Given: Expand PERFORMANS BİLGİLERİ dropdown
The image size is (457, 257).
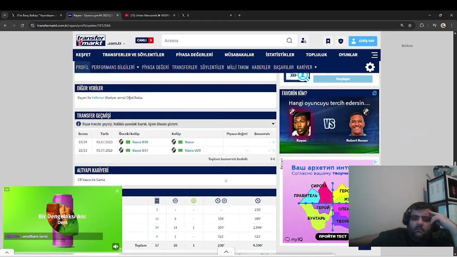Looking at the screenshot, I should pos(115,67).
